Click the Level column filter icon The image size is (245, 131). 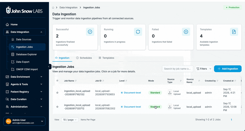point(126,81)
